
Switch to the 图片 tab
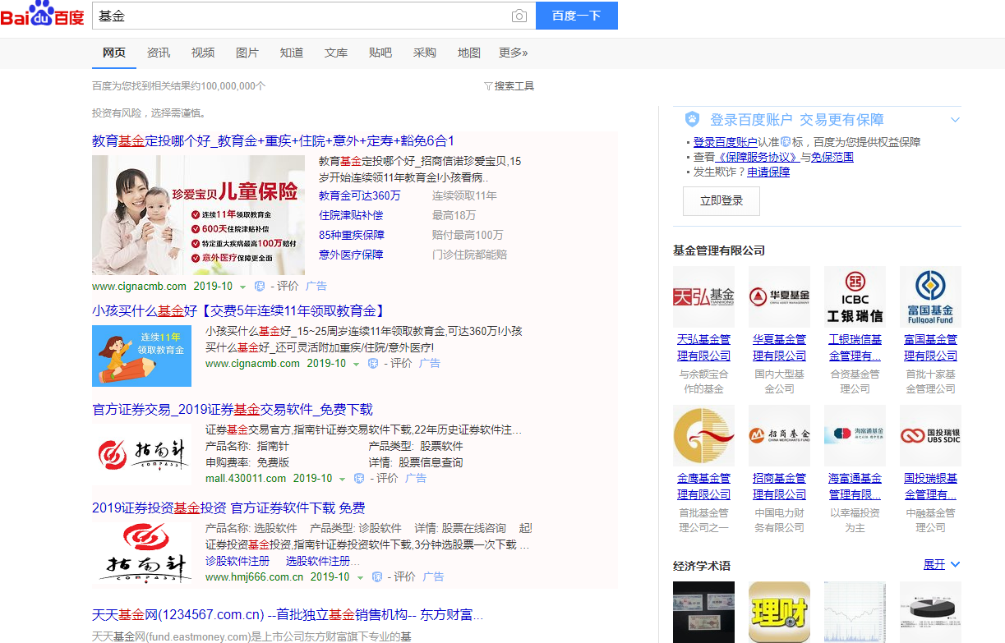(247, 53)
